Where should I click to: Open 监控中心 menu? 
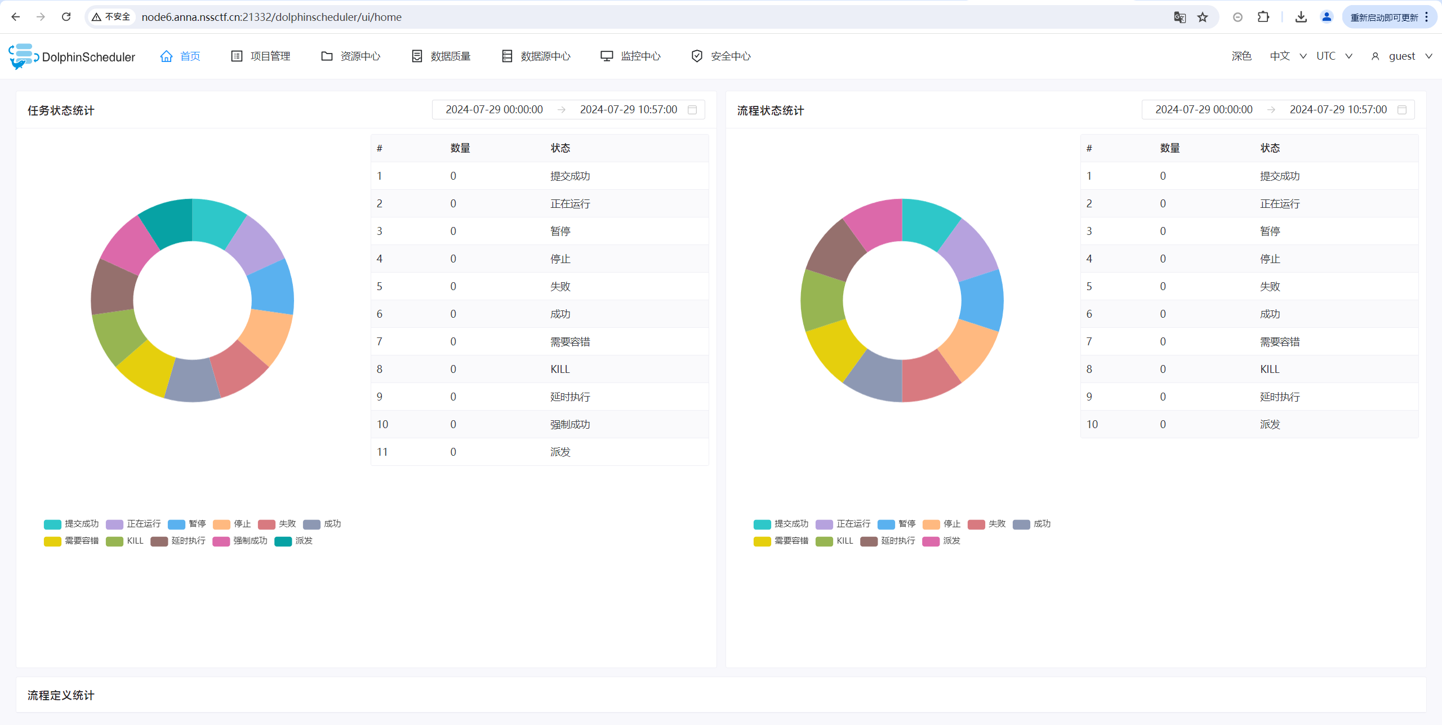630,56
